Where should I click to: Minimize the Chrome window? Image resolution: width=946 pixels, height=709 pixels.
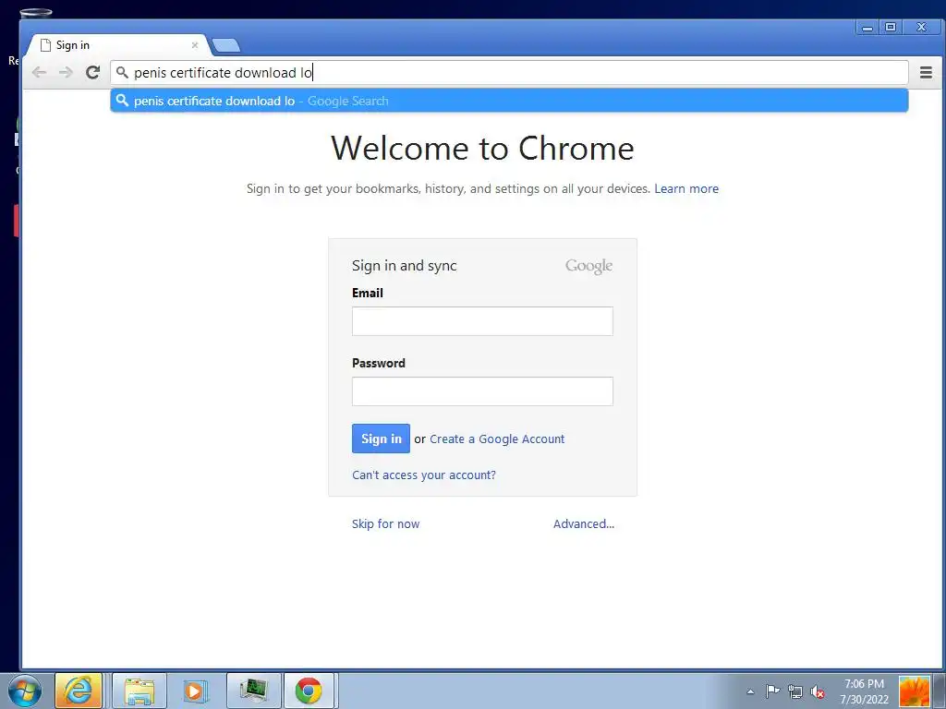click(x=867, y=27)
